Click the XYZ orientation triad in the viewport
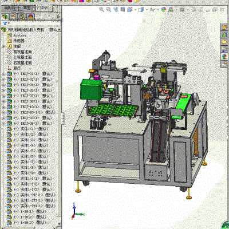Image resolution: width=229 pixels, height=229 pixels. [77, 211]
